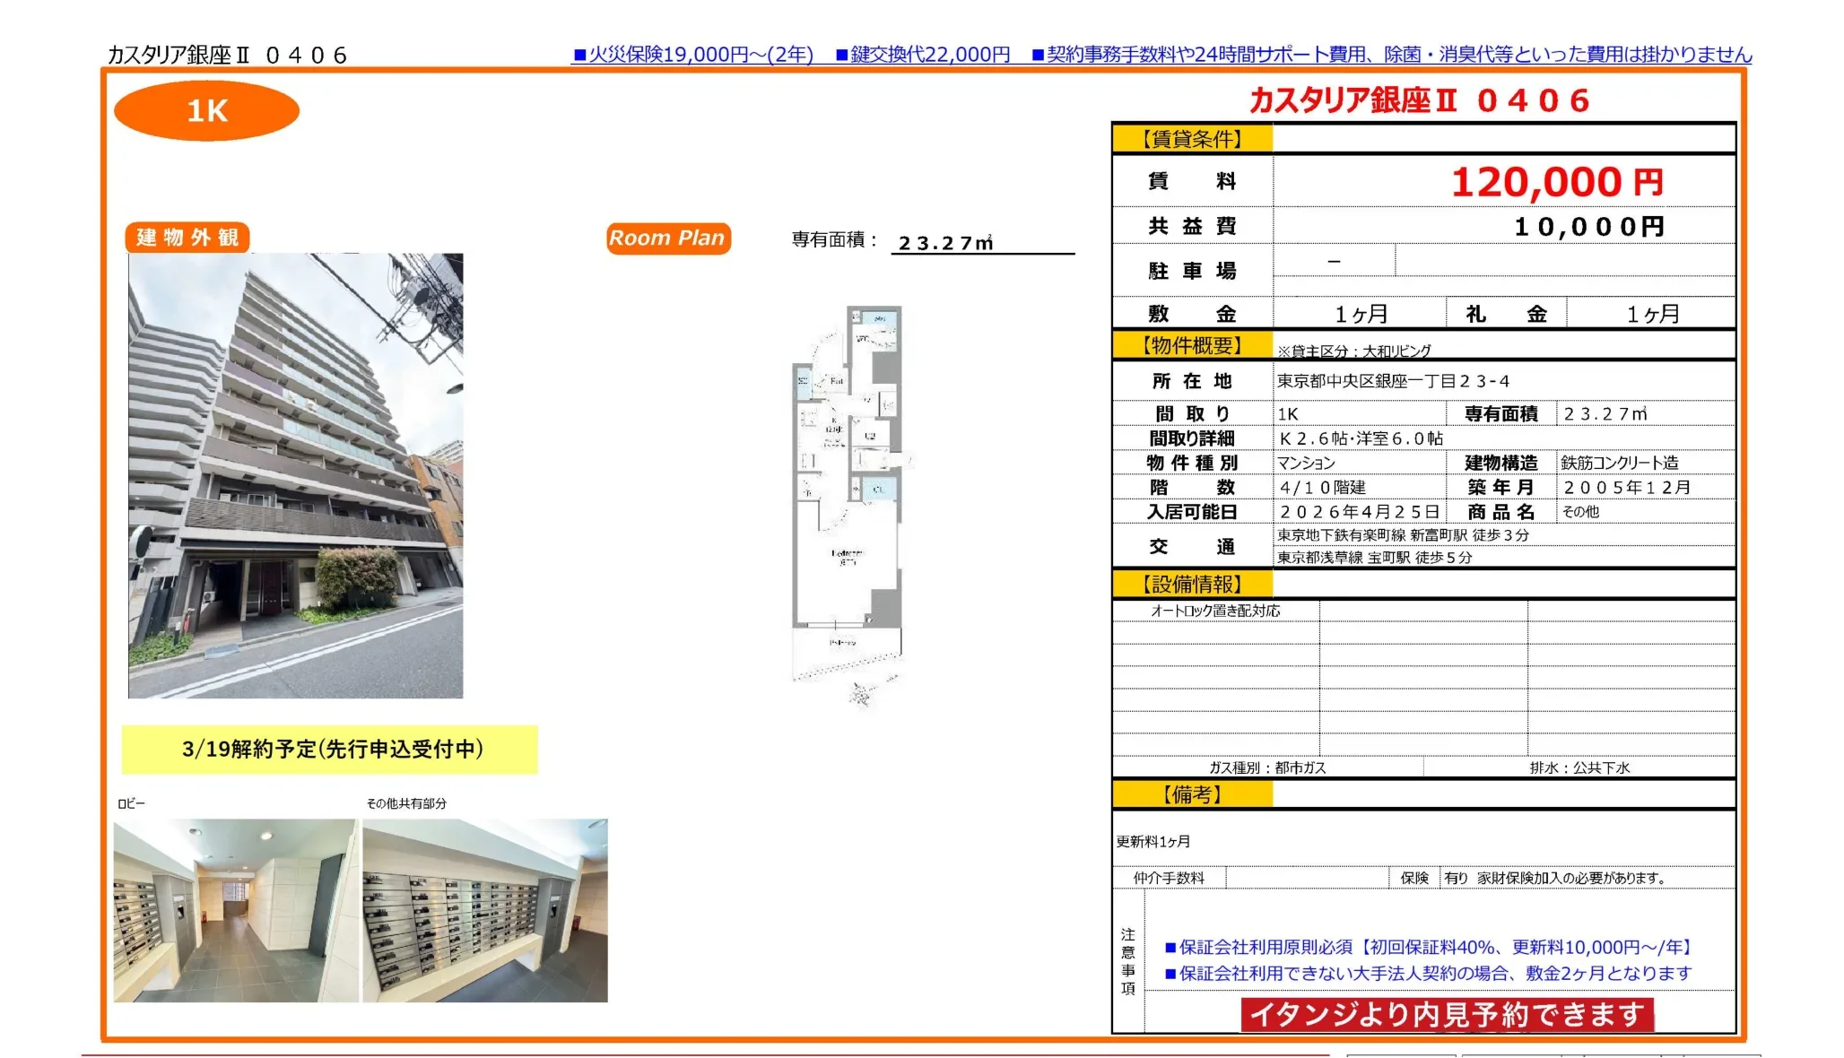The image size is (1844, 1058).
Task: Click the オートロック置き配対応 equipment cell
Action: pos(1215,611)
